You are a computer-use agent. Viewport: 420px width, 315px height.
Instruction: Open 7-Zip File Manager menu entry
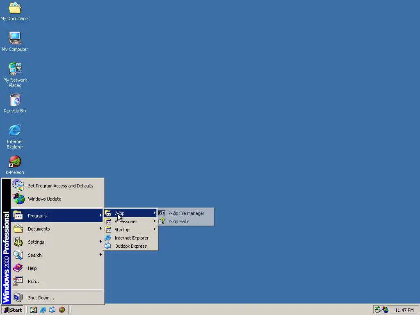186,213
